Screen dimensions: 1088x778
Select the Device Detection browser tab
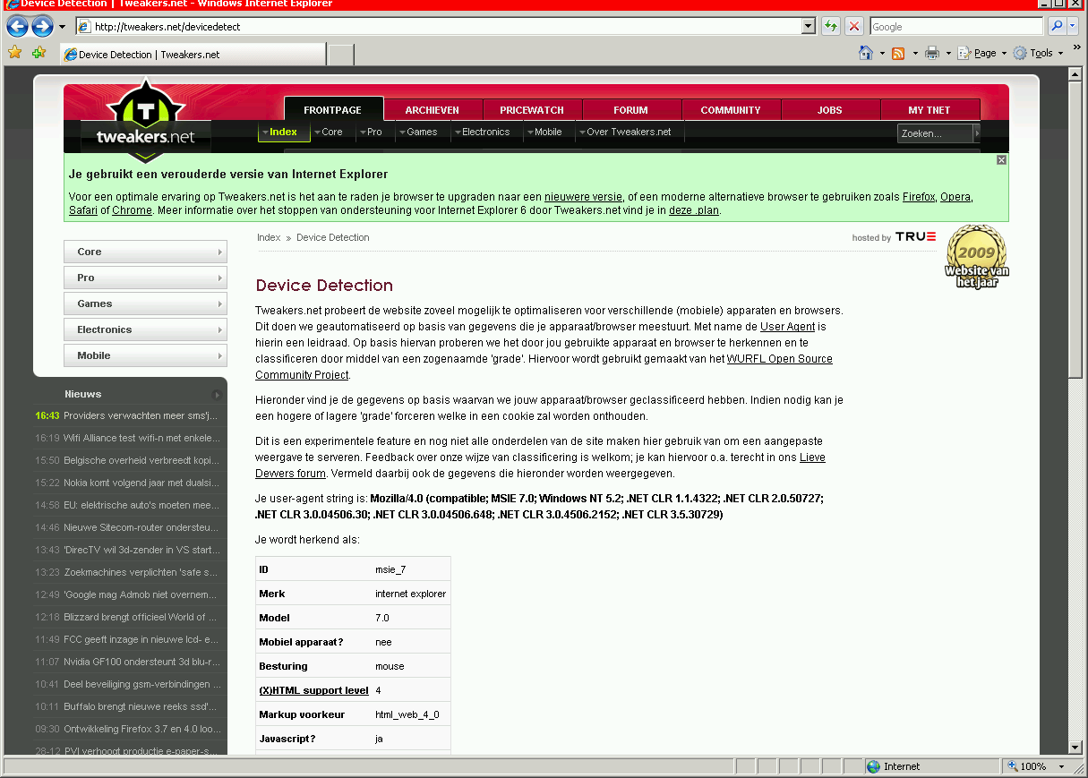click(x=193, y=55)
